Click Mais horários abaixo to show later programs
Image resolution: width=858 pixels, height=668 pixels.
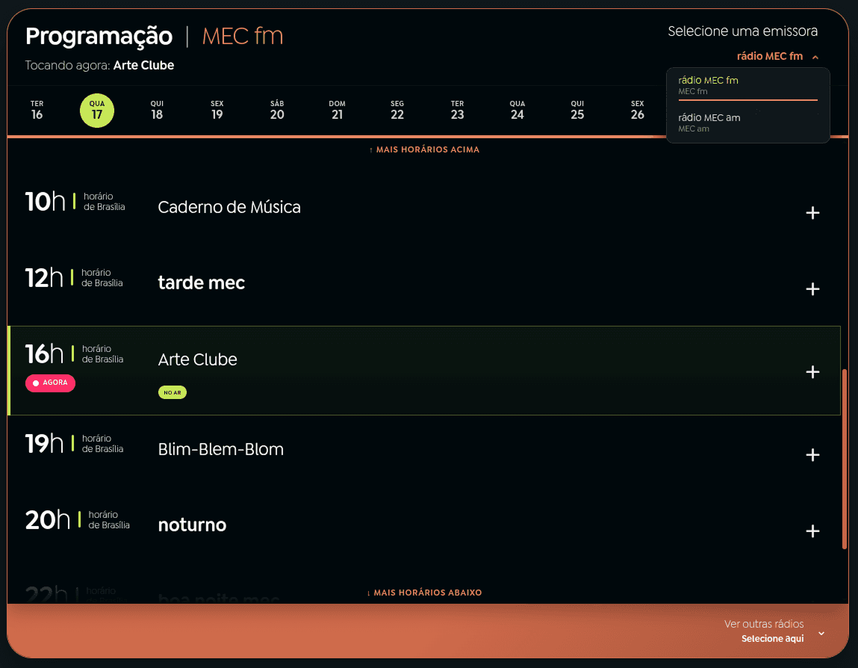424,593
